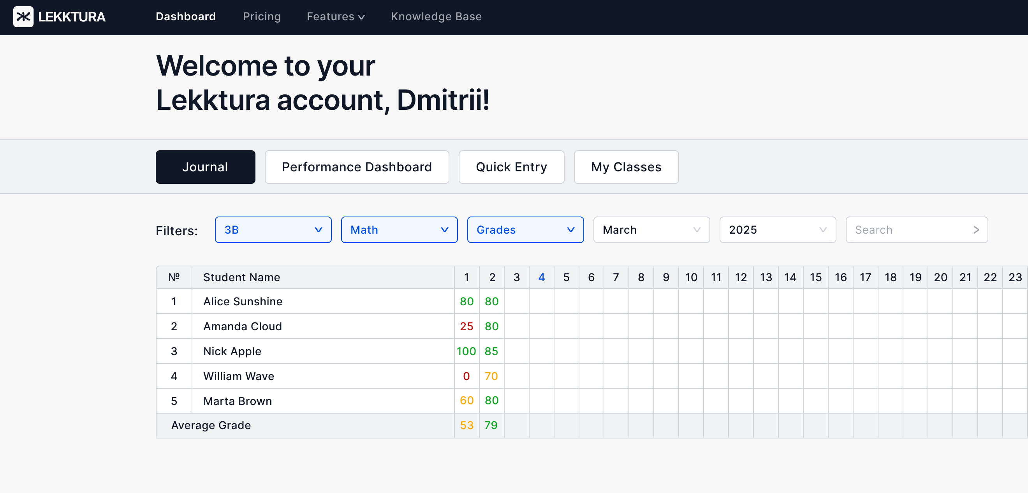
Task: Open the Grades filter dropdown
Action: (x=525, y=230)
